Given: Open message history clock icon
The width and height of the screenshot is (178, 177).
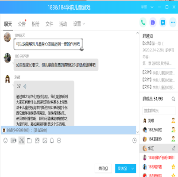Looking at the screenshot, I should [134, 140].
